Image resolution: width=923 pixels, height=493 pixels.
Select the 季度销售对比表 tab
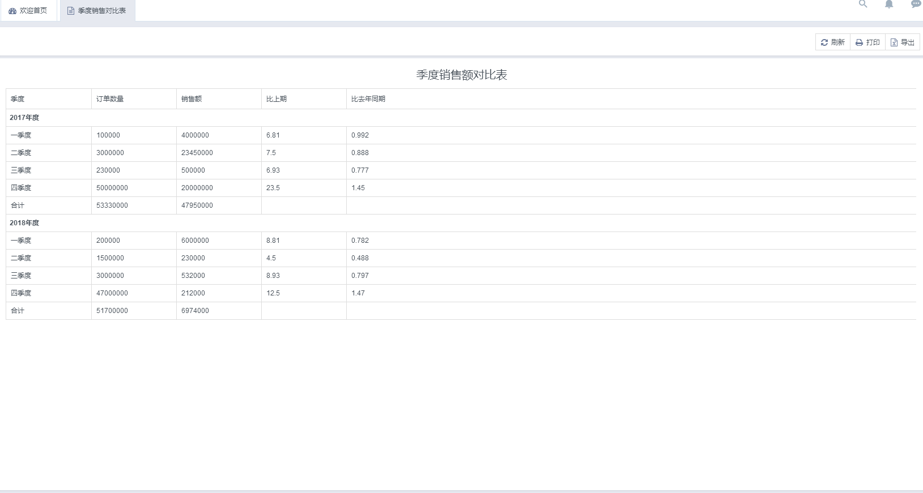click(97, 11)
